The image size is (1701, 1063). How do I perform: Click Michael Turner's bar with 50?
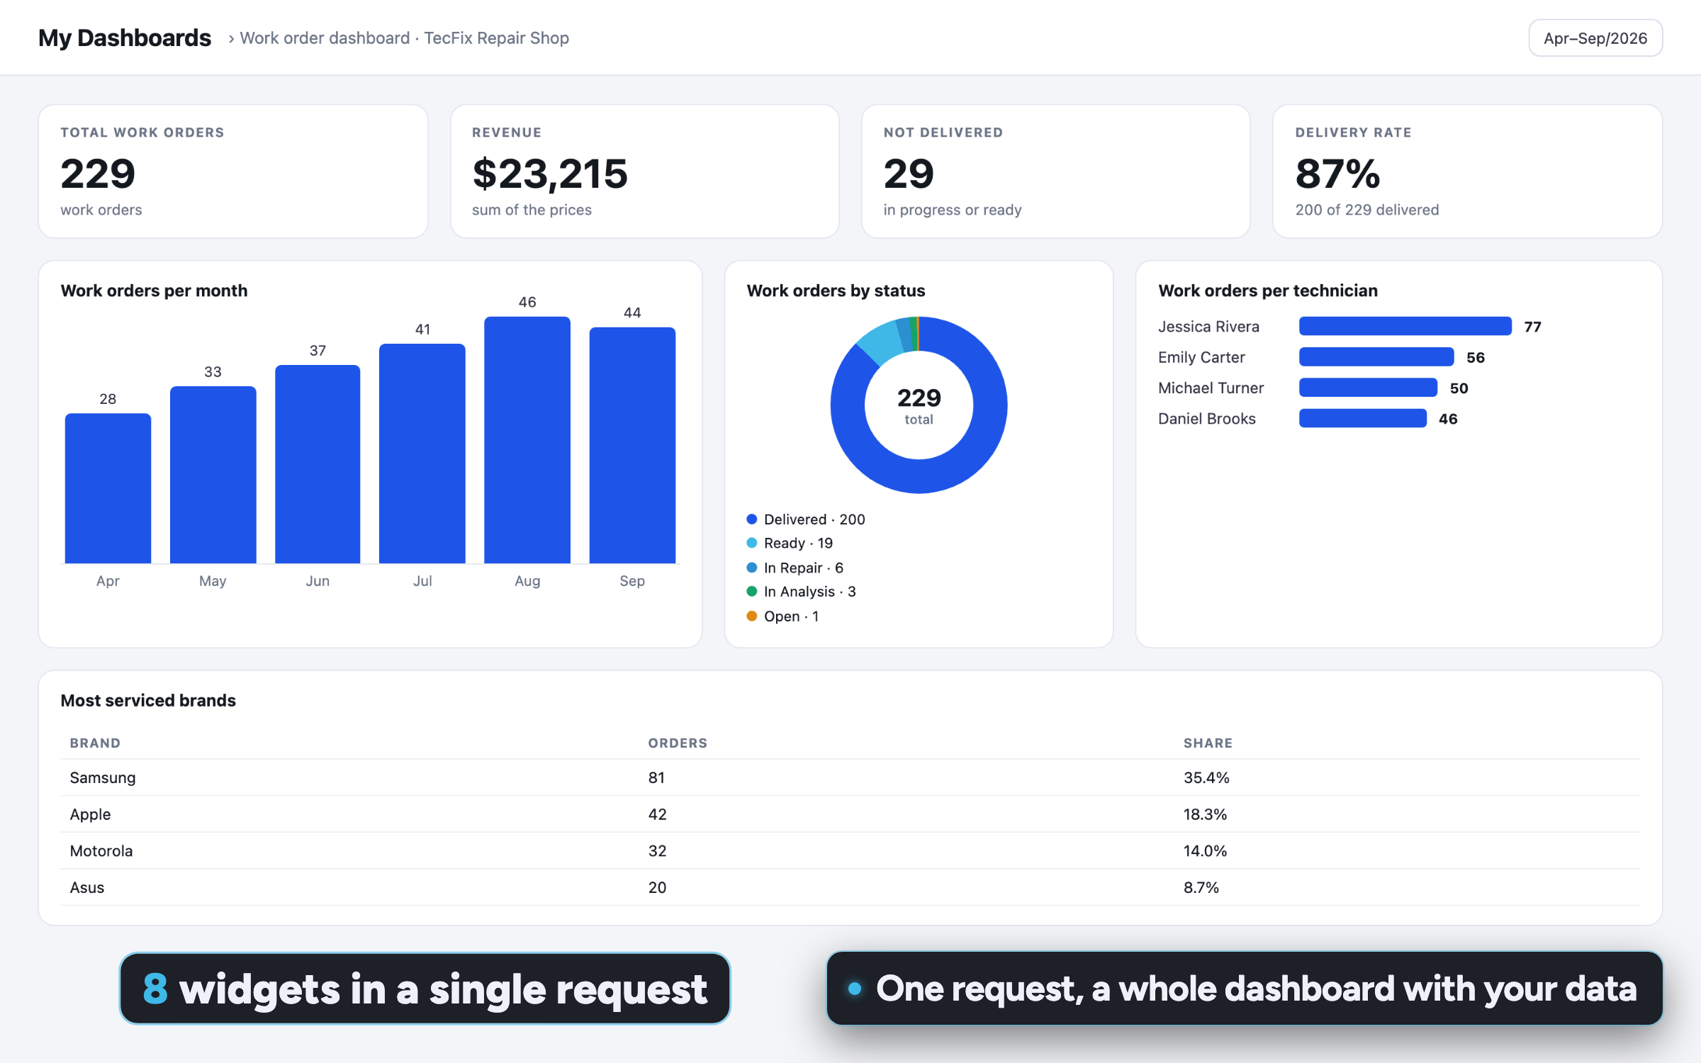[1368, 388]
